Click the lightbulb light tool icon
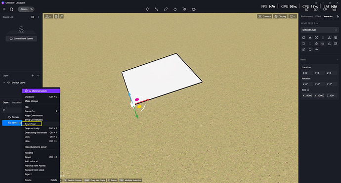The image size is (341, 183). [147, 9]
